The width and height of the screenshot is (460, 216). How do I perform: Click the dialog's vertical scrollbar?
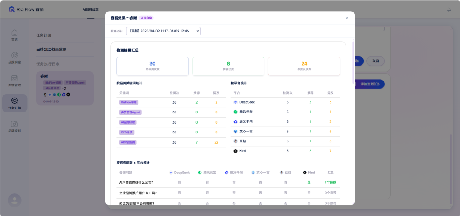click(x=352, y=64)
